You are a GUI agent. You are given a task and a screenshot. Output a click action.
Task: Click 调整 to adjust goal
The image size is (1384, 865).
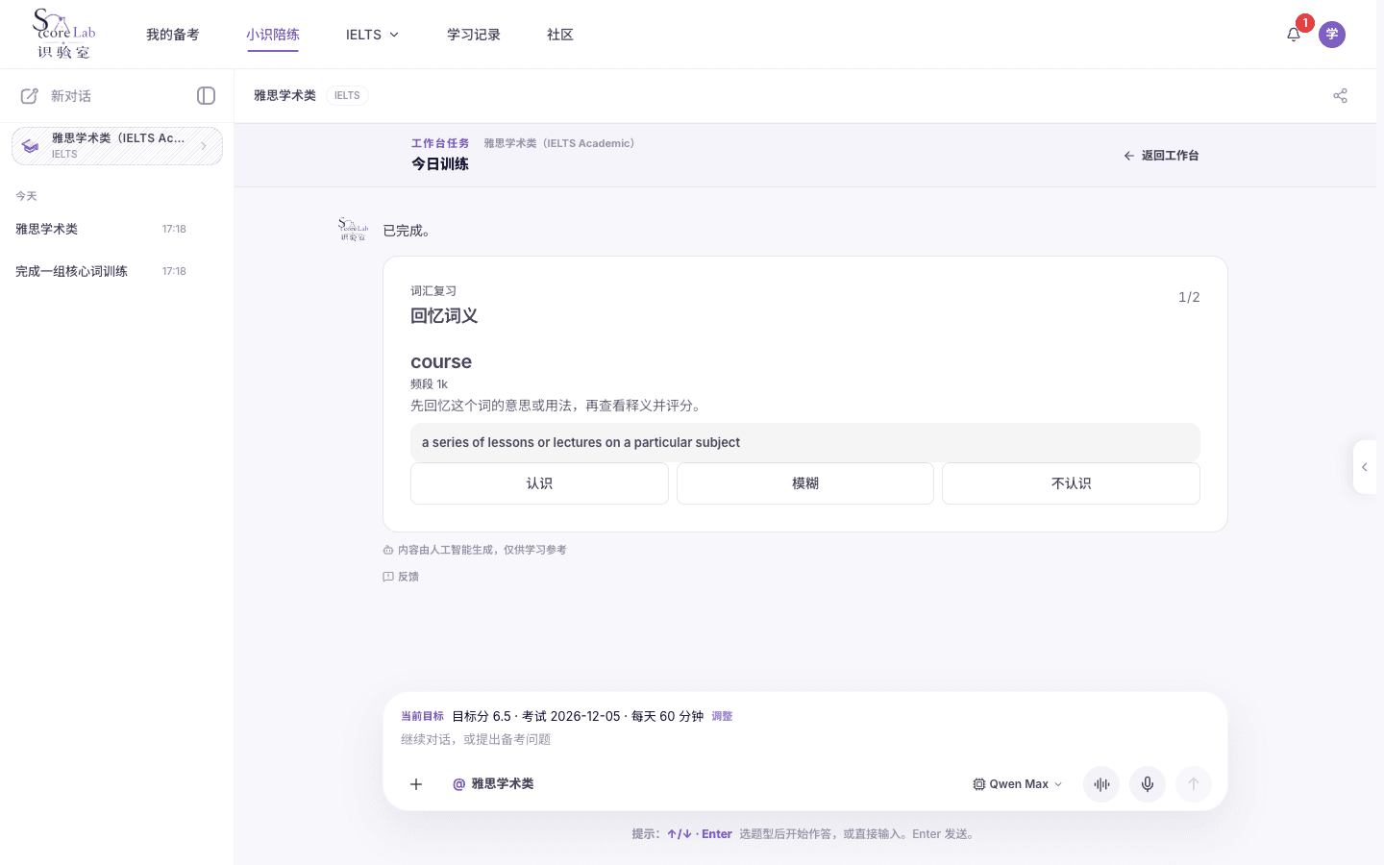(722, 716)
